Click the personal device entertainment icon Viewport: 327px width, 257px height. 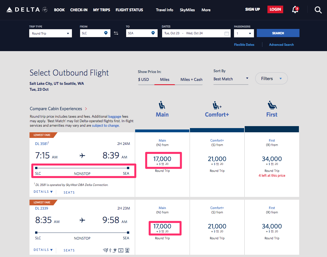point(127,250)
